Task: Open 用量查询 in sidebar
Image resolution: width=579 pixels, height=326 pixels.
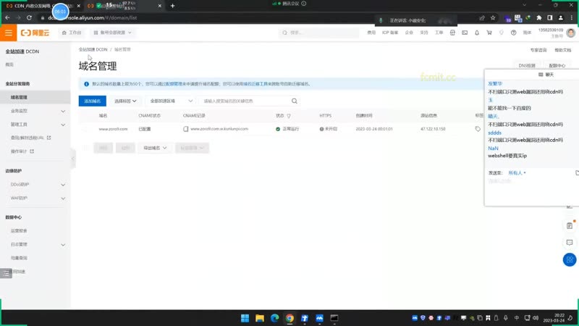Action: 19,258
